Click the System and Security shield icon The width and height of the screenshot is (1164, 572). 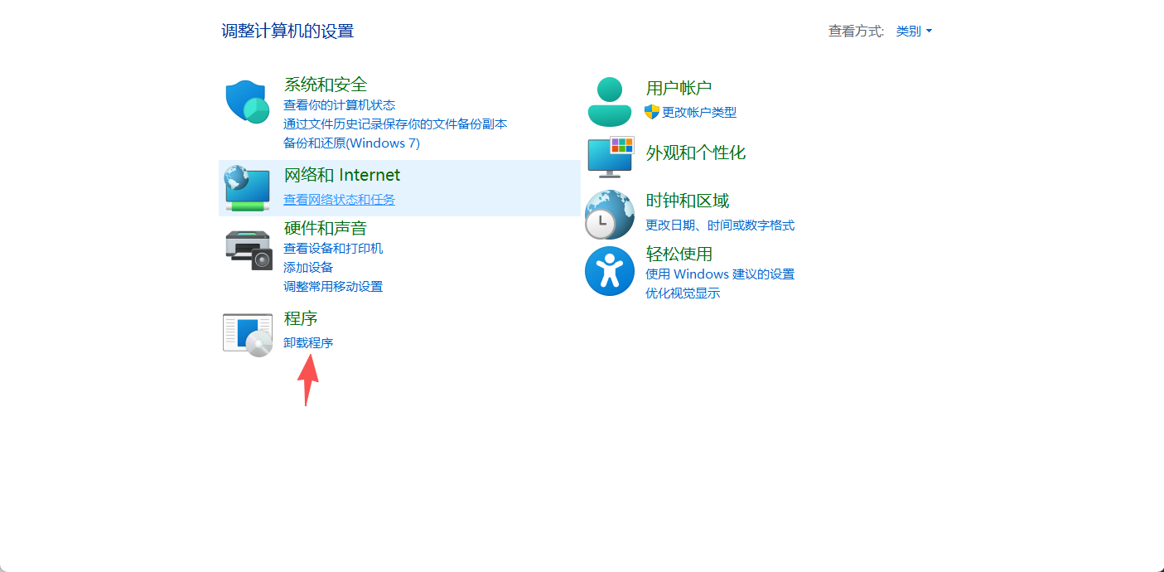click(x=247, y=102)
